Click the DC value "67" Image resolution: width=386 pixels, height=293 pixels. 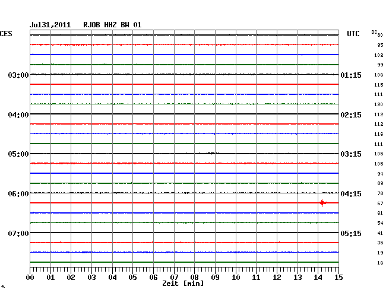pos(380,203)
